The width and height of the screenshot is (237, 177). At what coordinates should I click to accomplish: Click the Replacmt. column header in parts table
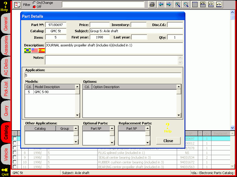click(221, 133)
